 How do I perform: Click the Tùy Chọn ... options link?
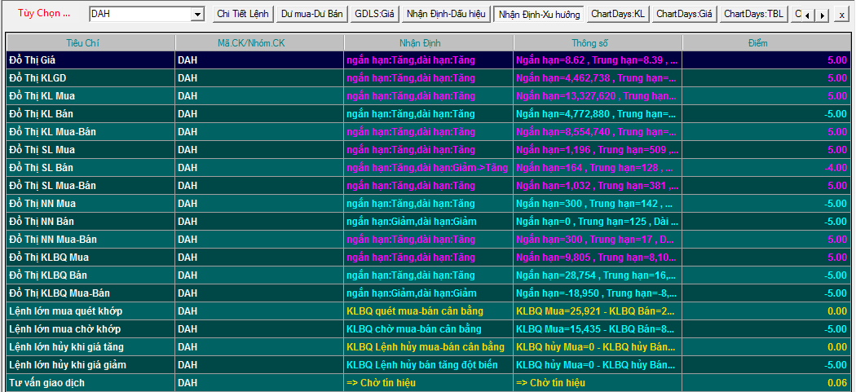[44, 14]
